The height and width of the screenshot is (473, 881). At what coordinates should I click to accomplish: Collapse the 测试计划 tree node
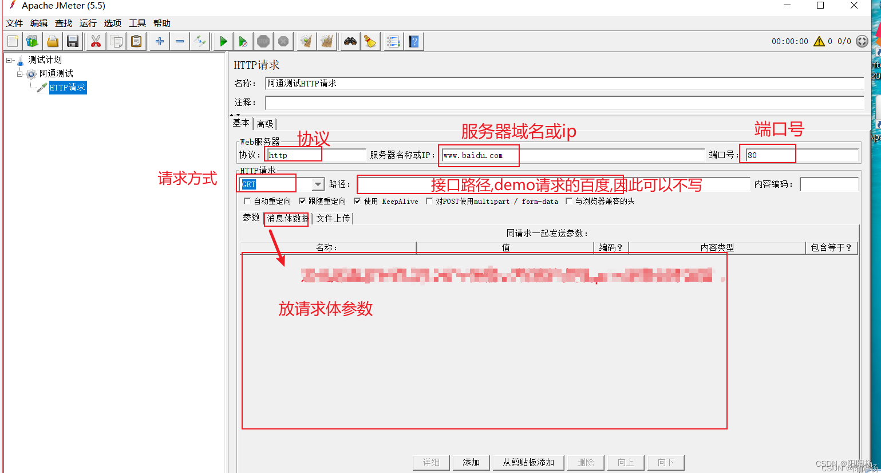pyautogui.click(x=9, y=60)
